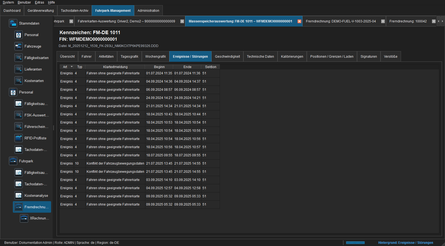Screen dimensions: 445x246
Task: Select the first 'Konflikt der Fahrzeugbewegungsdaten' row
Action: [x=140, y=163]
